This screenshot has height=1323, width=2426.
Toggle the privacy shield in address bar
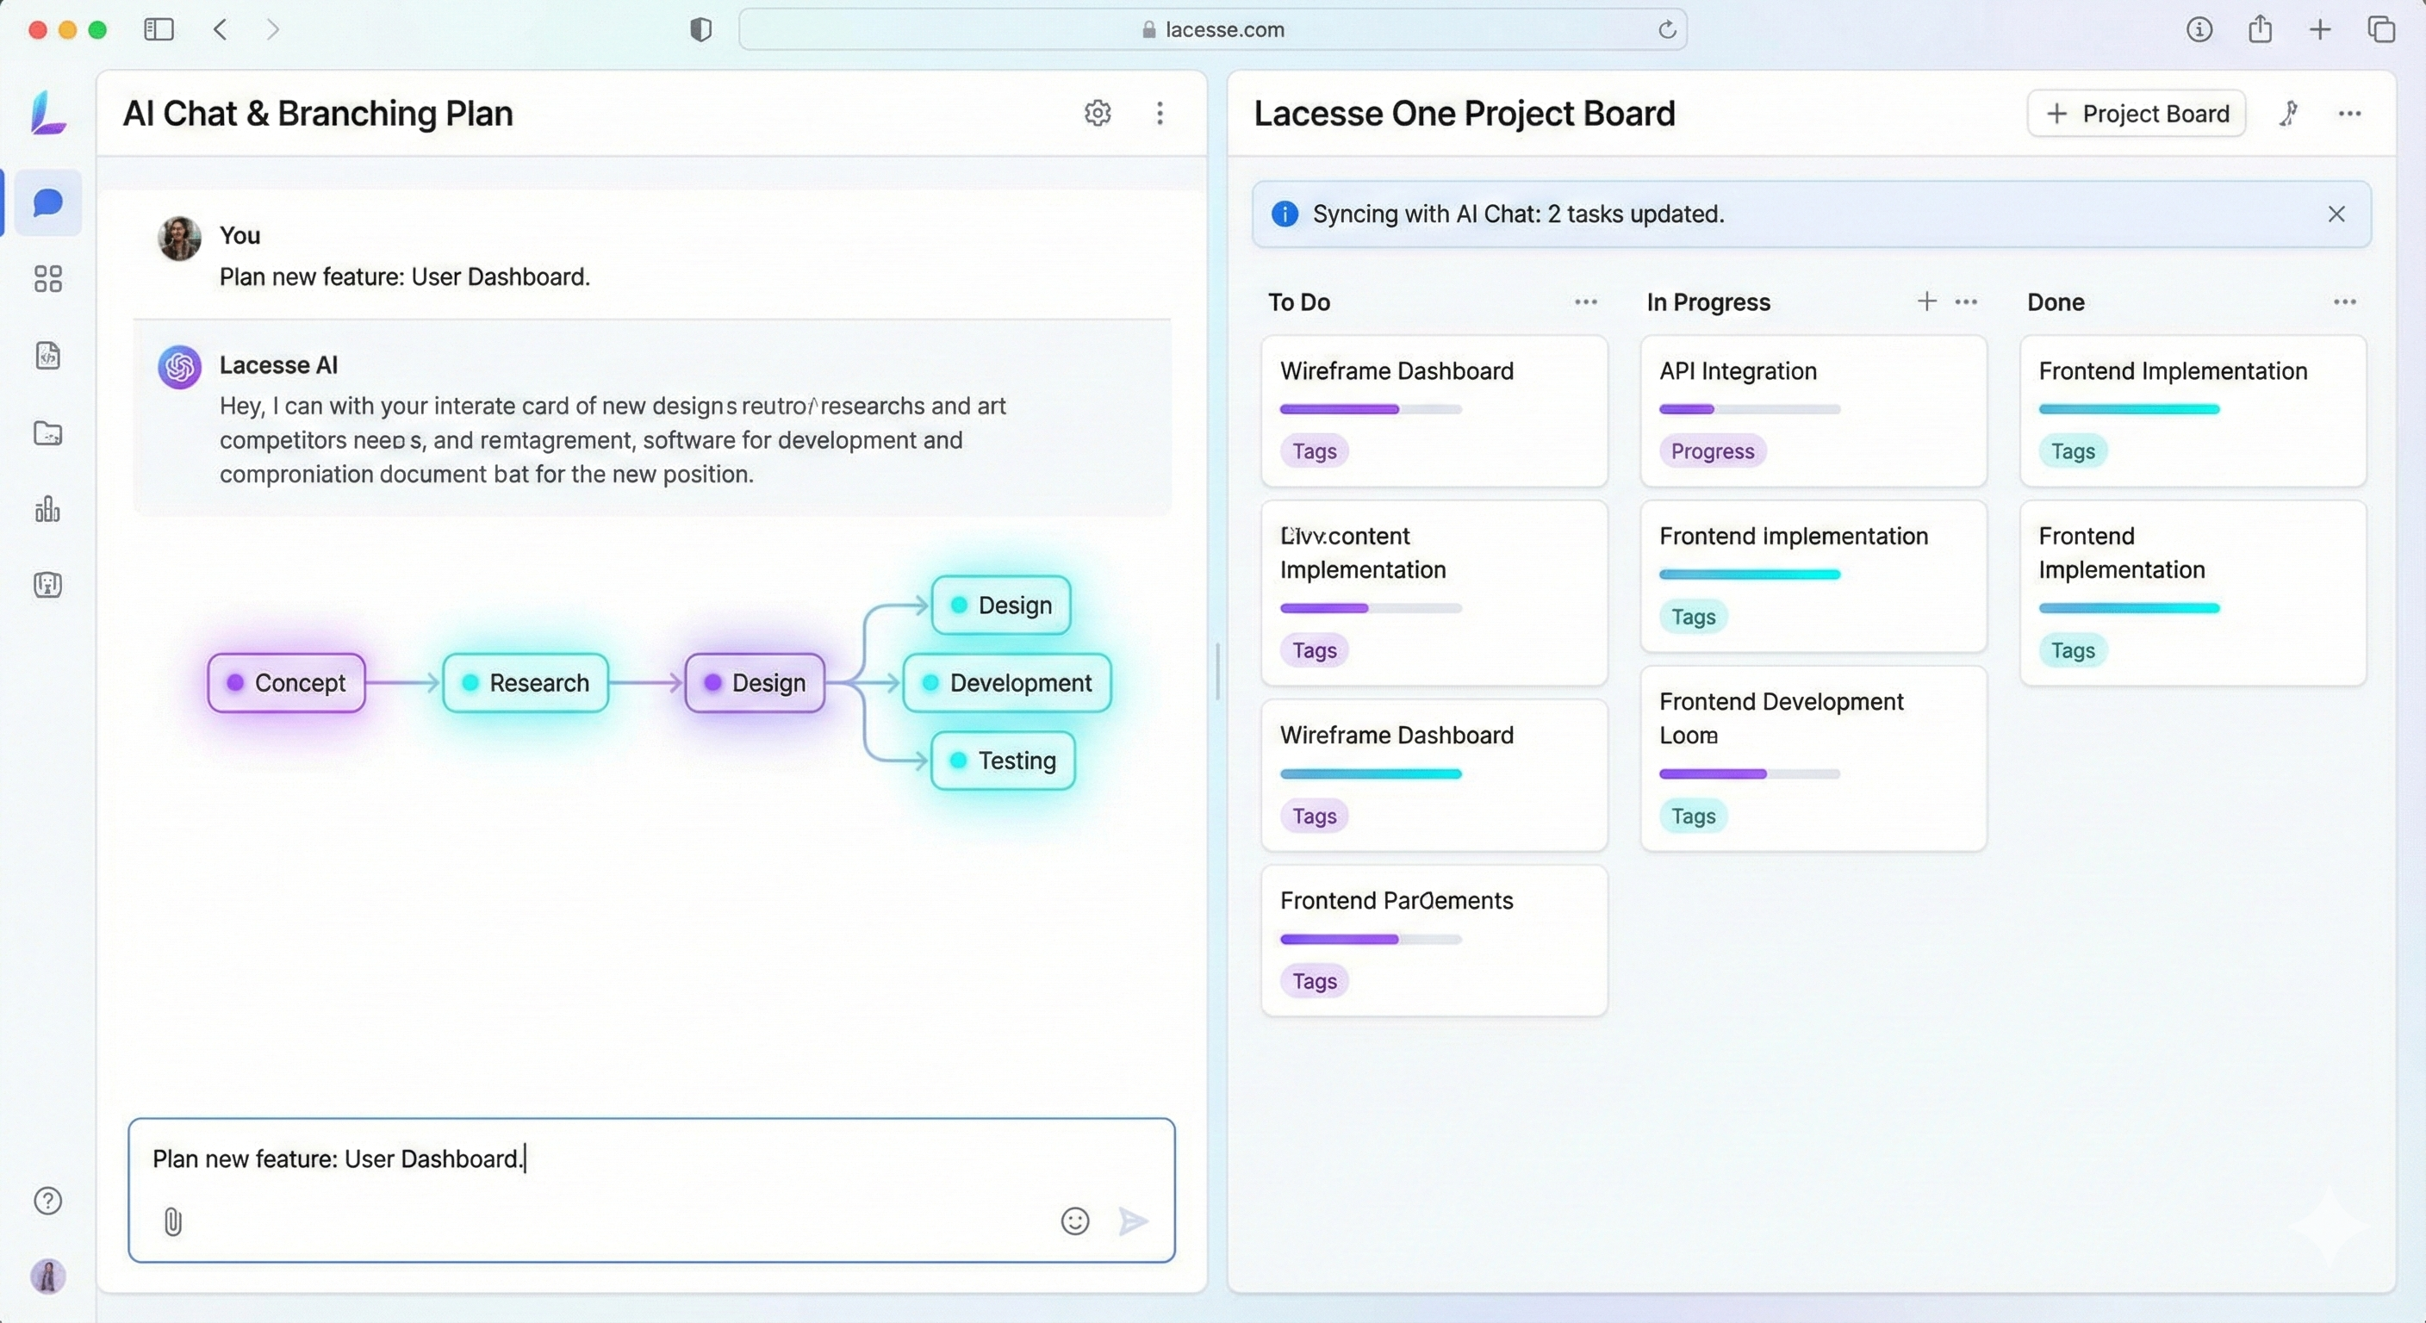click(x=700, y=29)
